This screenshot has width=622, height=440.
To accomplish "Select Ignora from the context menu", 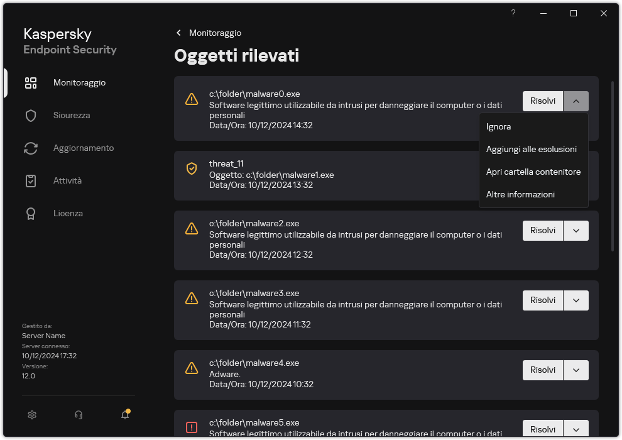I will click(x=498, y=126).
